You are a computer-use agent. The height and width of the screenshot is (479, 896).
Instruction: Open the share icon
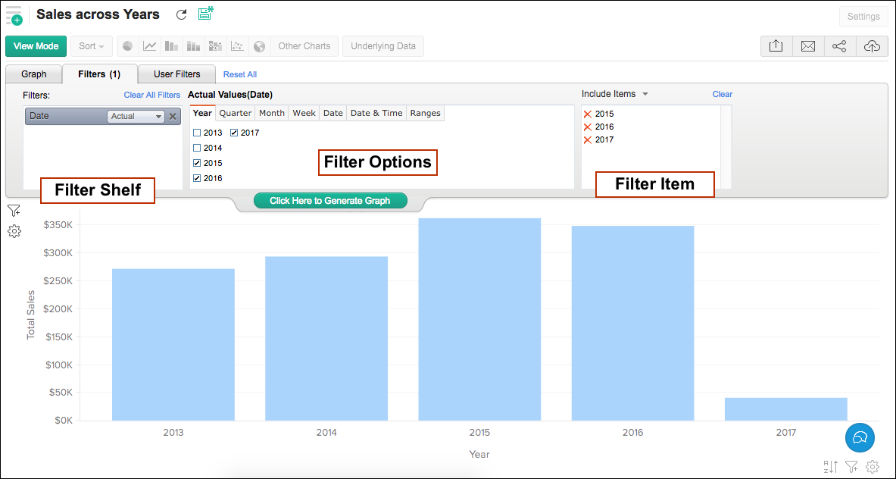tap(839, 46)
